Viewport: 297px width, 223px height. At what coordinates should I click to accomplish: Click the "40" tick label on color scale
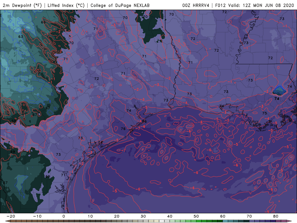pyautogui.click(x=170, y=216)
